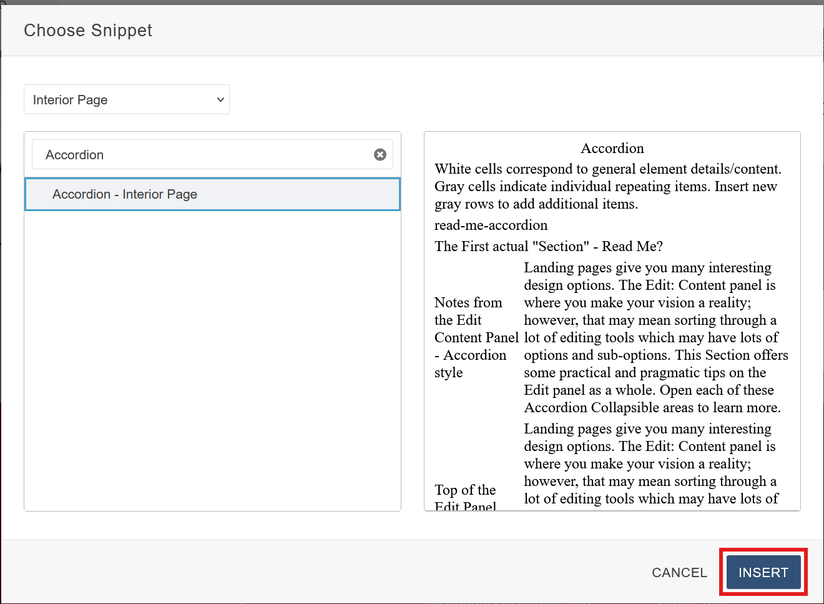
Task: Clear the Accordion search filter
Action: pyautogui.click(x=380, y=154)
